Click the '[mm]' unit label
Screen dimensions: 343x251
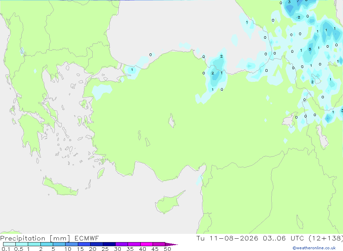(x=60, y=238)
